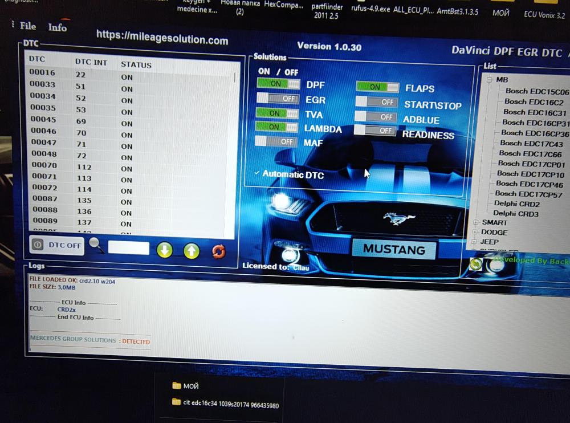Select Bosch EDC17CP10 in the list

[530, 174]
